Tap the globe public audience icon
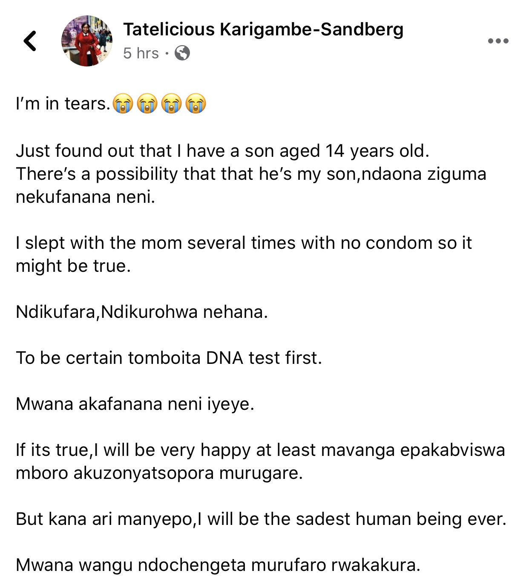 click(x=182, y=53)
